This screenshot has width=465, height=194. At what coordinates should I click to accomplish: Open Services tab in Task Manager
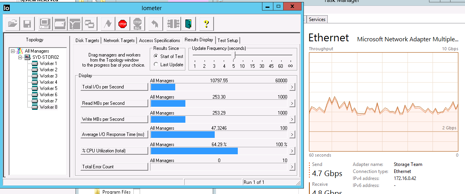tap(317, 19)
